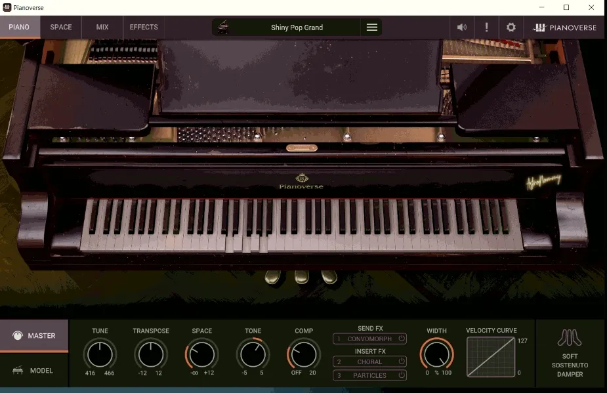
Task: Click the small piano icon beside MODEL
Action: [x=18, y=371]
